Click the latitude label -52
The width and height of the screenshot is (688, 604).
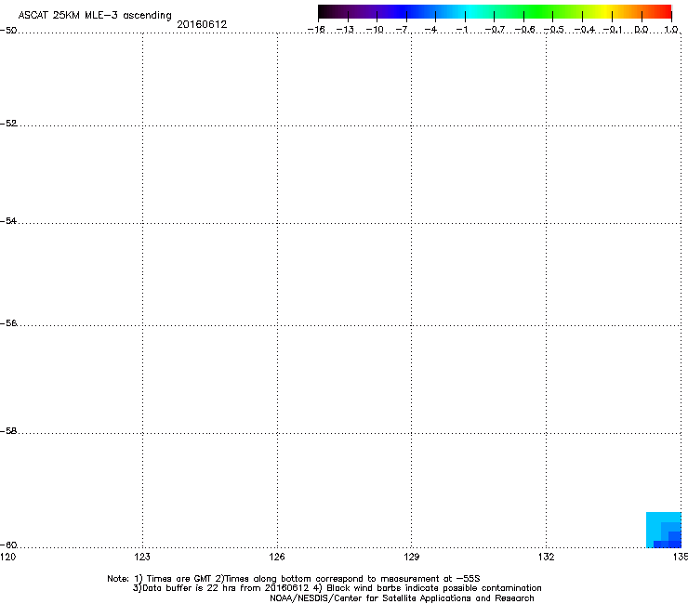[8, 124]
